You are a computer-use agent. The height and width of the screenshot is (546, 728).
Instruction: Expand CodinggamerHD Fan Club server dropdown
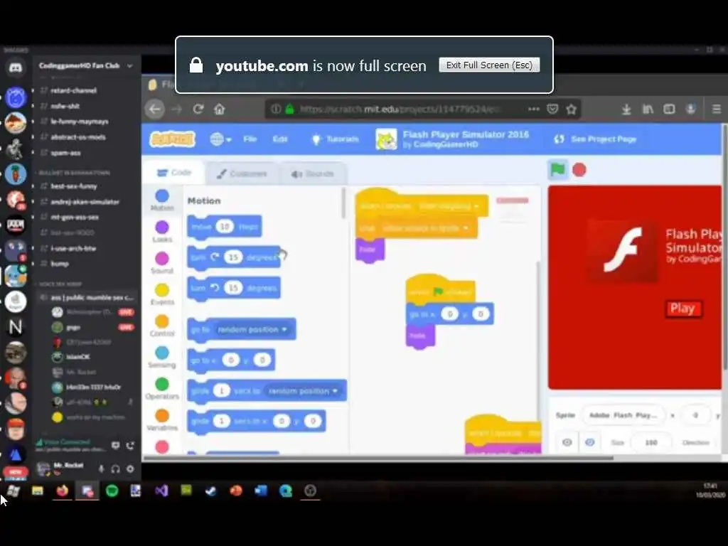pyautogui.click(x=129, y=66)
